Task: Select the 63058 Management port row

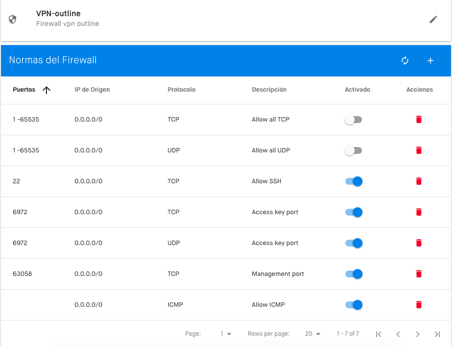Action: 226,274
